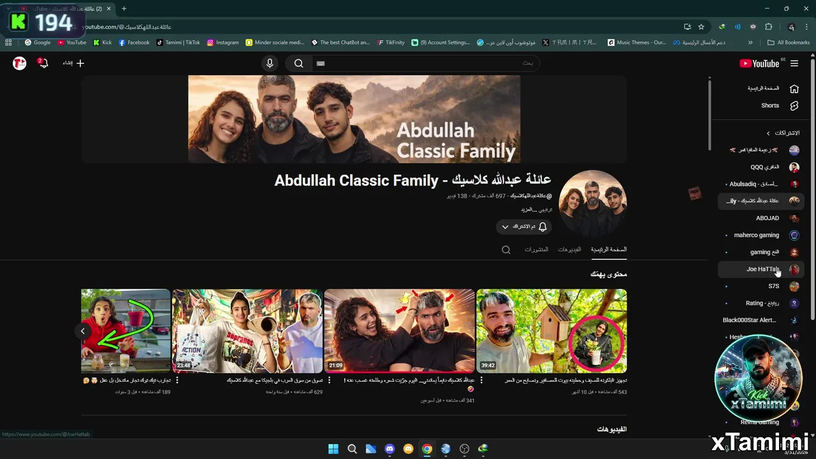Open the subscribed notification dropdown button

tap(523, 226)
